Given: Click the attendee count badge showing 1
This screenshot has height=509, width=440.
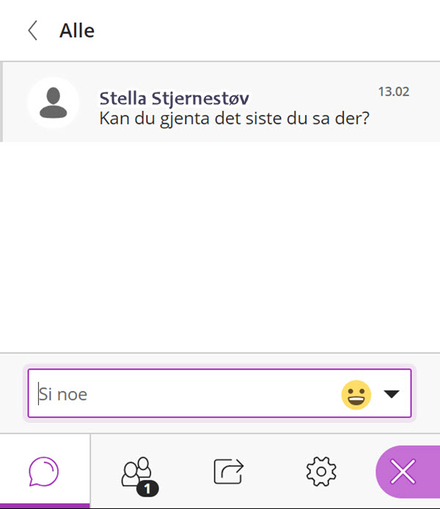Looking at the screenshot, I should tap(147, 488).
